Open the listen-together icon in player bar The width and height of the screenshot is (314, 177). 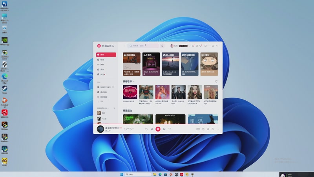203,129
